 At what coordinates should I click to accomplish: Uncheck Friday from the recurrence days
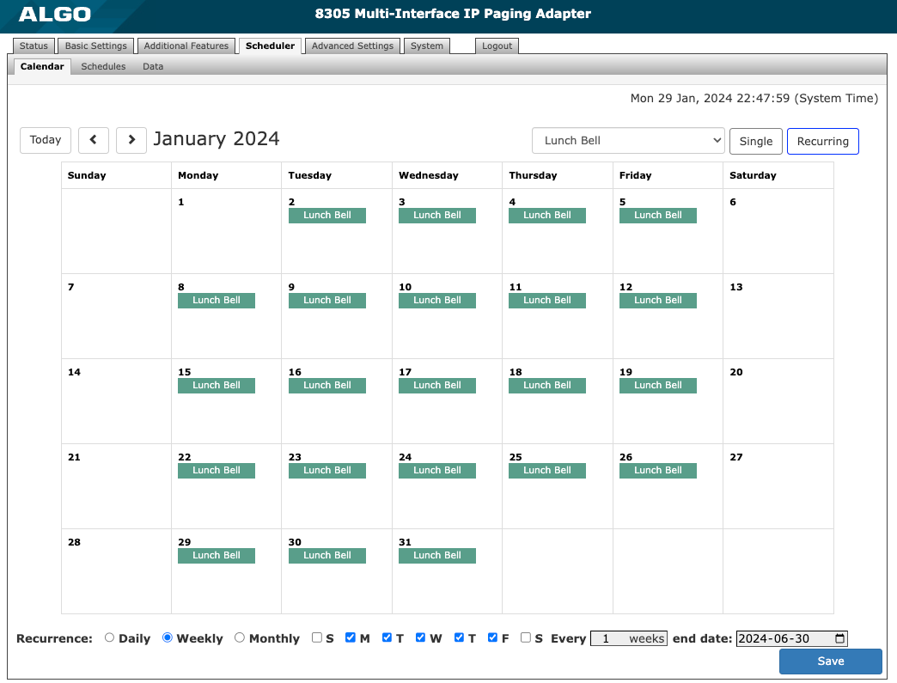click(492, 637)
